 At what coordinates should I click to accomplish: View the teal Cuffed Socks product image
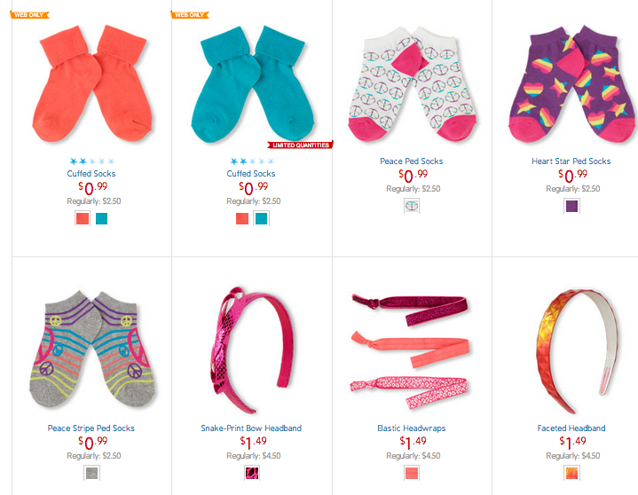click(x=252, y=84)
